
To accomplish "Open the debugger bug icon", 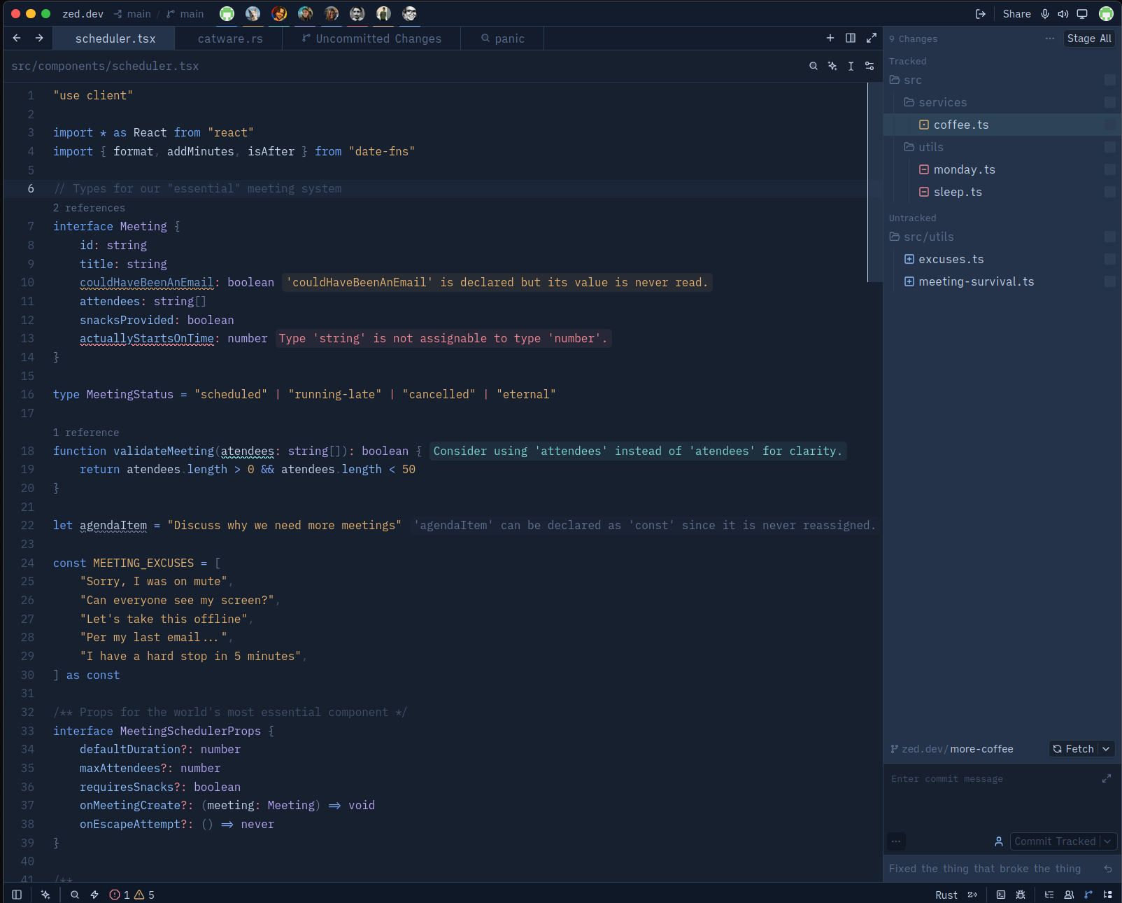I will [1021, 895].
